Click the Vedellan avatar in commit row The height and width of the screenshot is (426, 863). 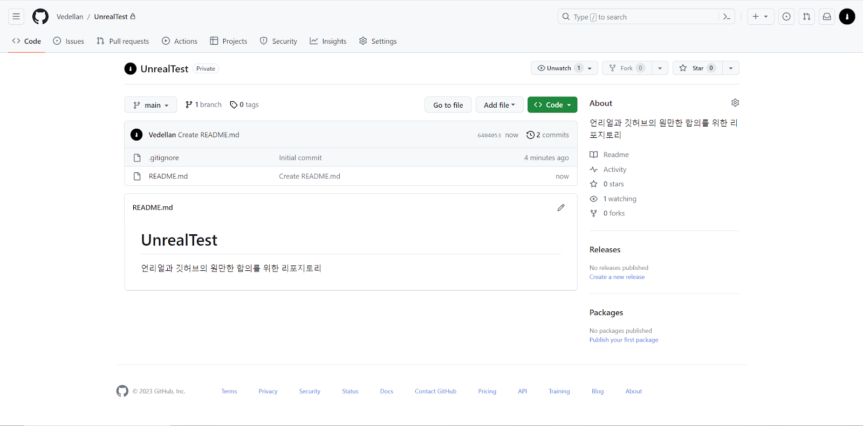tap(136, 135)
